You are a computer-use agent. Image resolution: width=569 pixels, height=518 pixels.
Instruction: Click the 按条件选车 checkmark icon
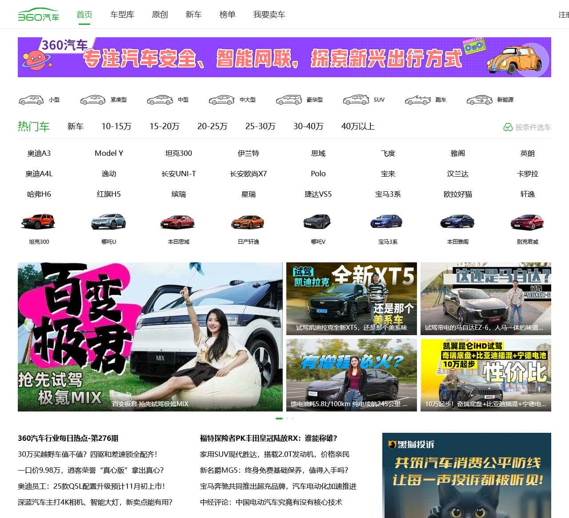click(x=508, y=127)
